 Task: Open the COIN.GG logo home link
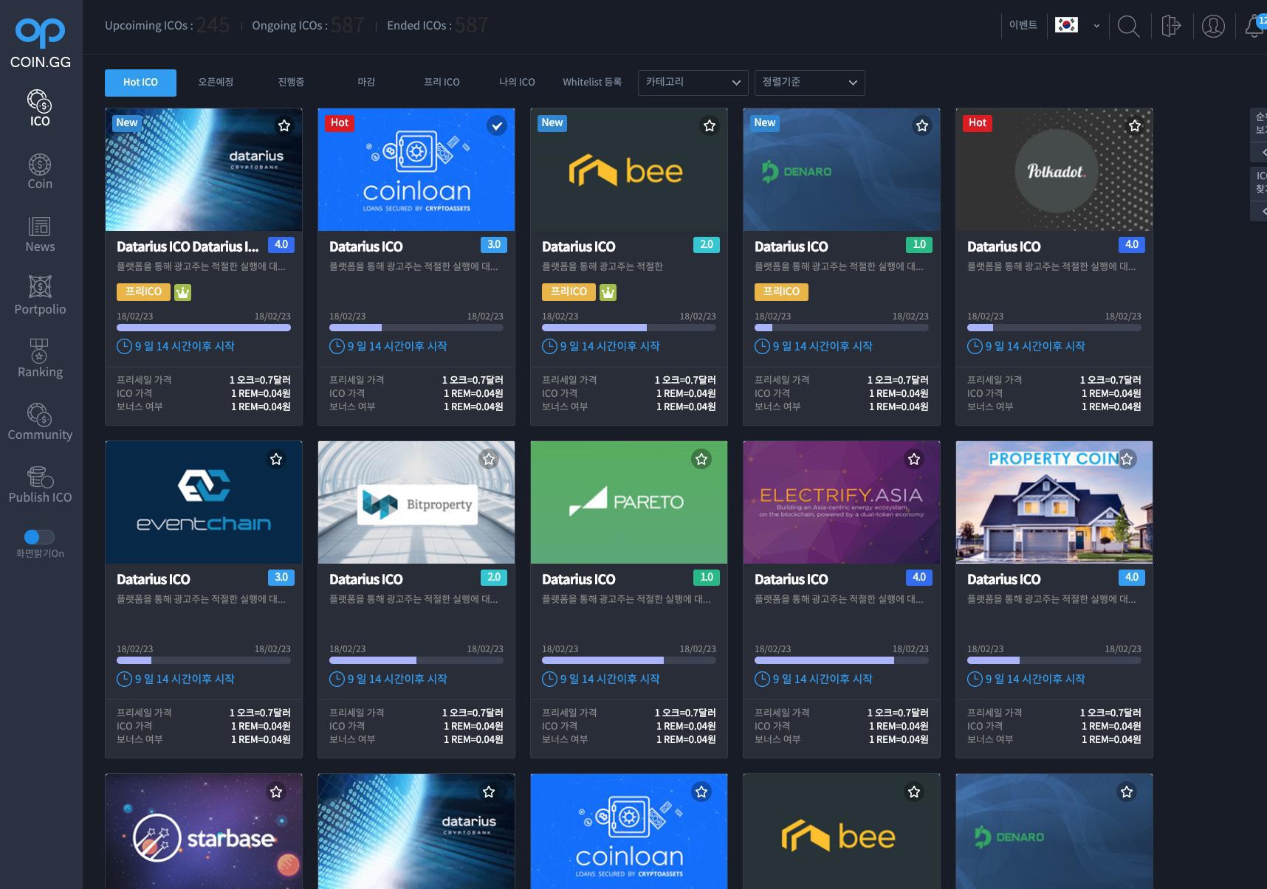tap(41, 44)
